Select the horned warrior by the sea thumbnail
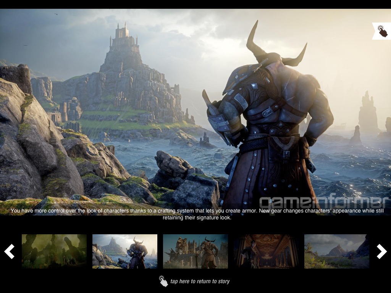The height and width of the screenshot is (293, 391). point(125,251)
